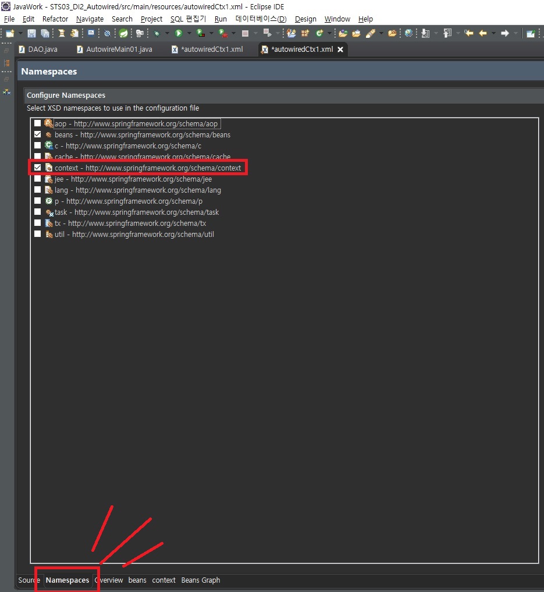544x592 pixels.
Task: Enable the task namespace checkbox
Action: click(37, 212)
